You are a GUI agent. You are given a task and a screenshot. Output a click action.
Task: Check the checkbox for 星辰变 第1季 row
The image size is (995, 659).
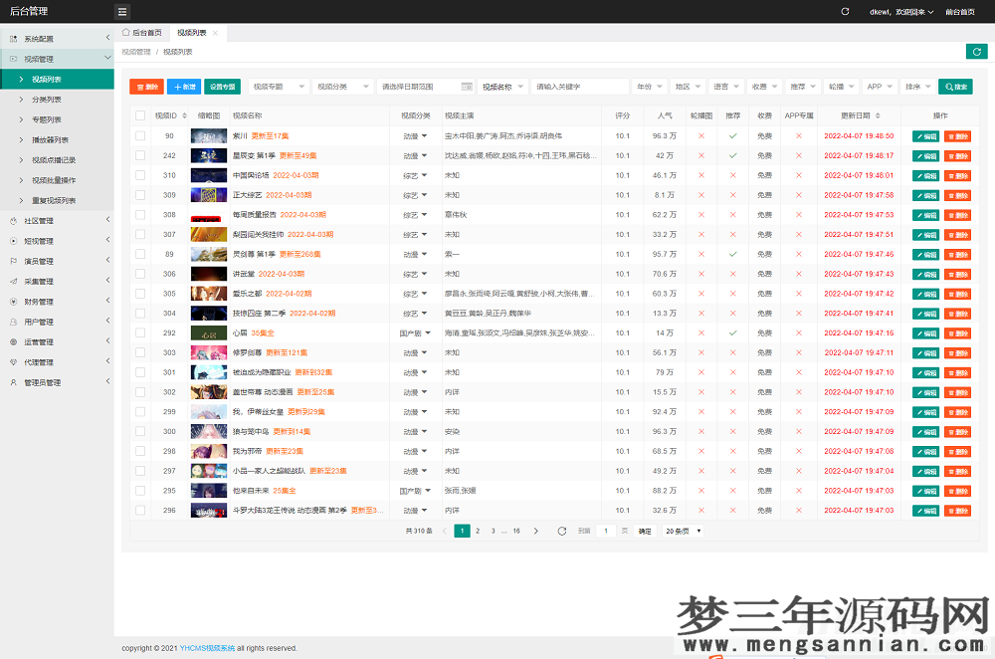(139, 155)
